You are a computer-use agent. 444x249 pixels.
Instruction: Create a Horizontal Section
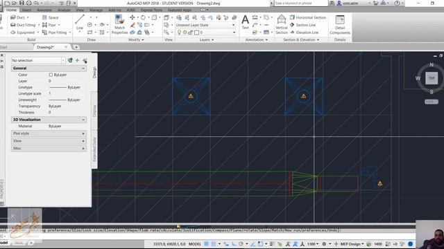[x=308, y=17]
